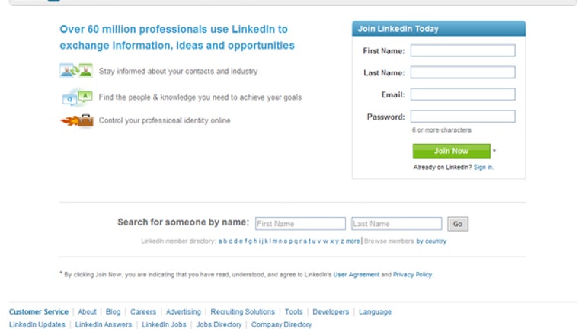Click the Password input field

pyautogui.click(x=462, y=116)
